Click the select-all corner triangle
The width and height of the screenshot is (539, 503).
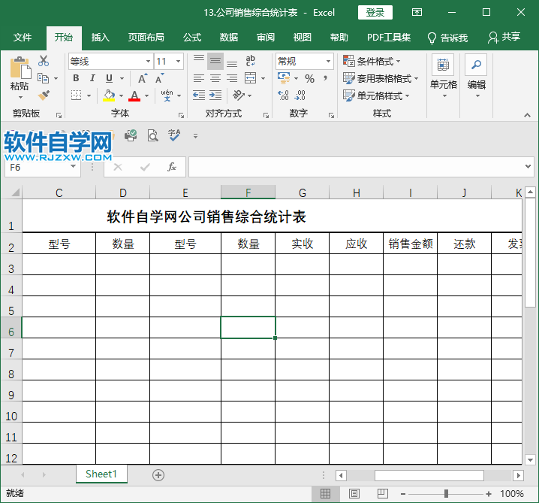16,192
